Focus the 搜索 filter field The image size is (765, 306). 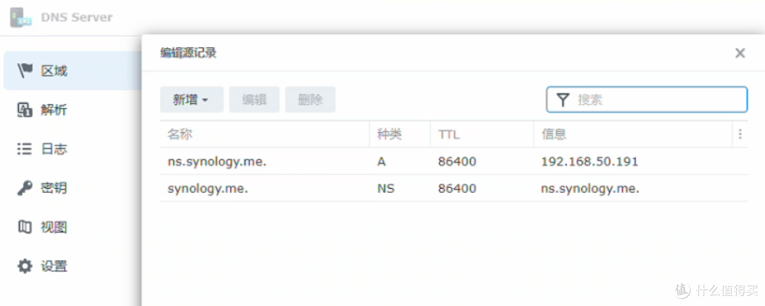point(647,100)
